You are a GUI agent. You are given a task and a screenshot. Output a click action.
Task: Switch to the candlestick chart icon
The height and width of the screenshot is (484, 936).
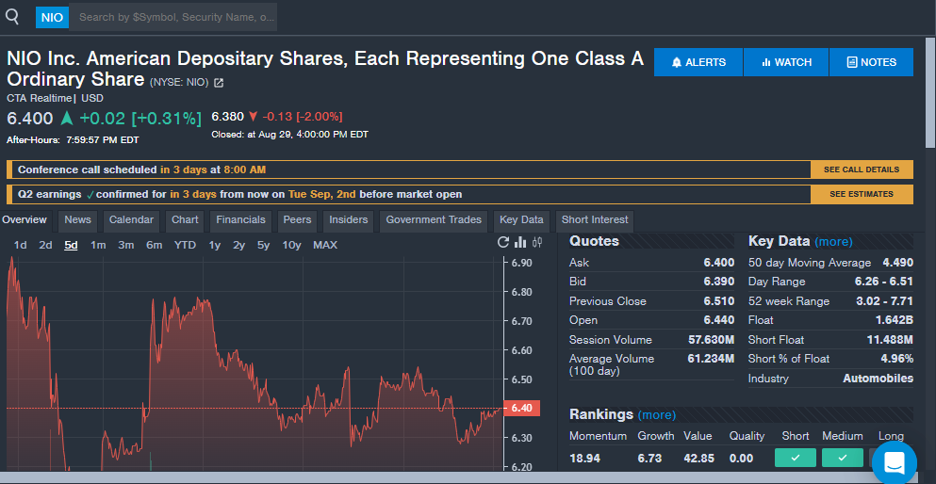(x=538, y=242)
